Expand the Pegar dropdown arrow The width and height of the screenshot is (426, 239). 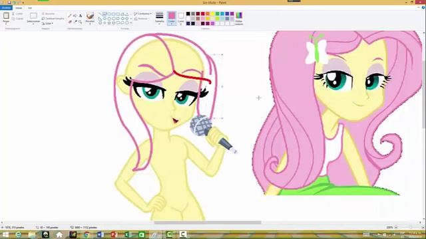tap(6, 24)
